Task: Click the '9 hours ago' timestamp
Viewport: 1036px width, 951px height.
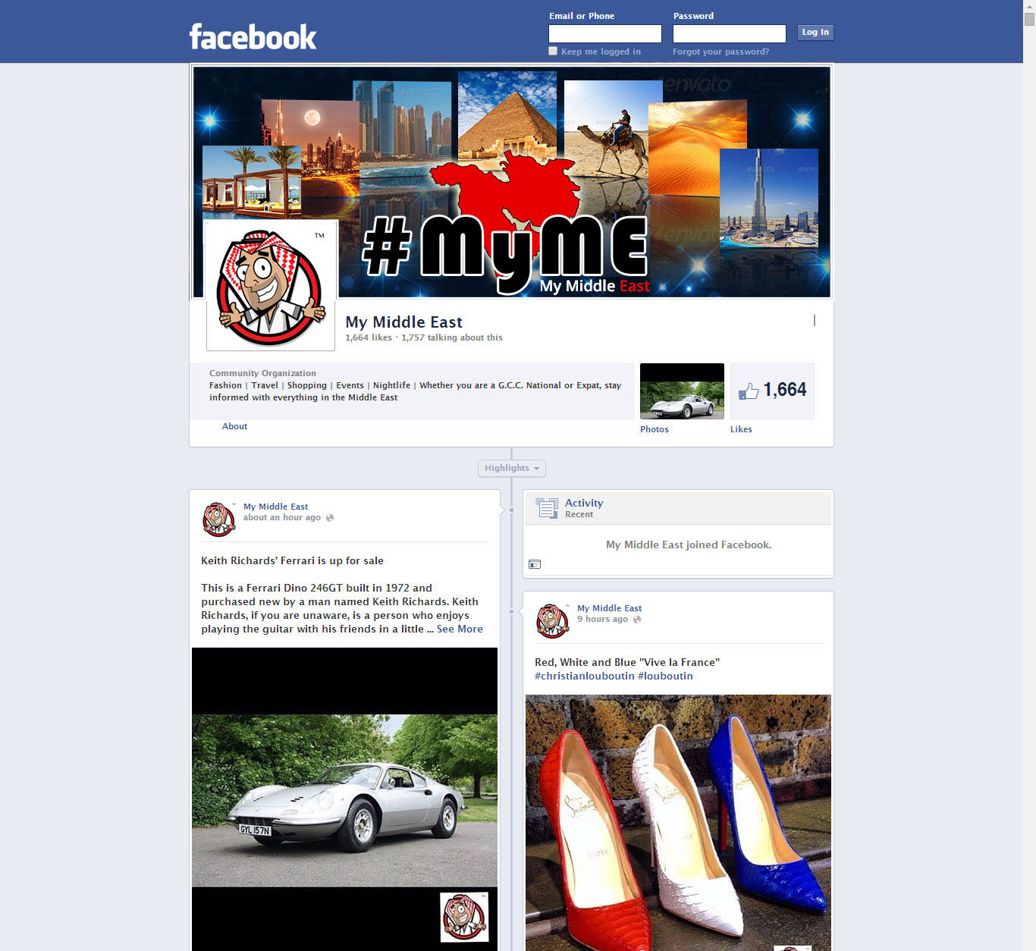Action: 602,619
